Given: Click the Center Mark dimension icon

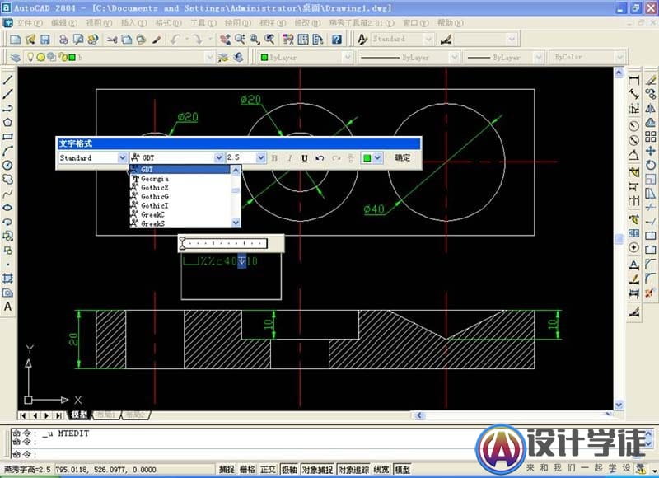Looking at the screenshot, I should click(x=633, y=247).
